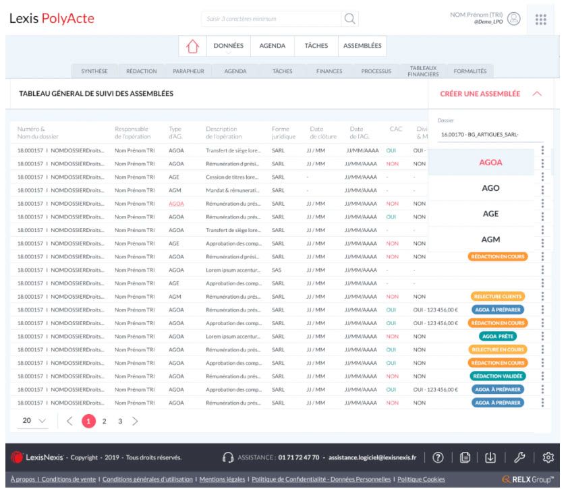
Task: Open the wrench tools icon
Action: (x=519, y=457)
